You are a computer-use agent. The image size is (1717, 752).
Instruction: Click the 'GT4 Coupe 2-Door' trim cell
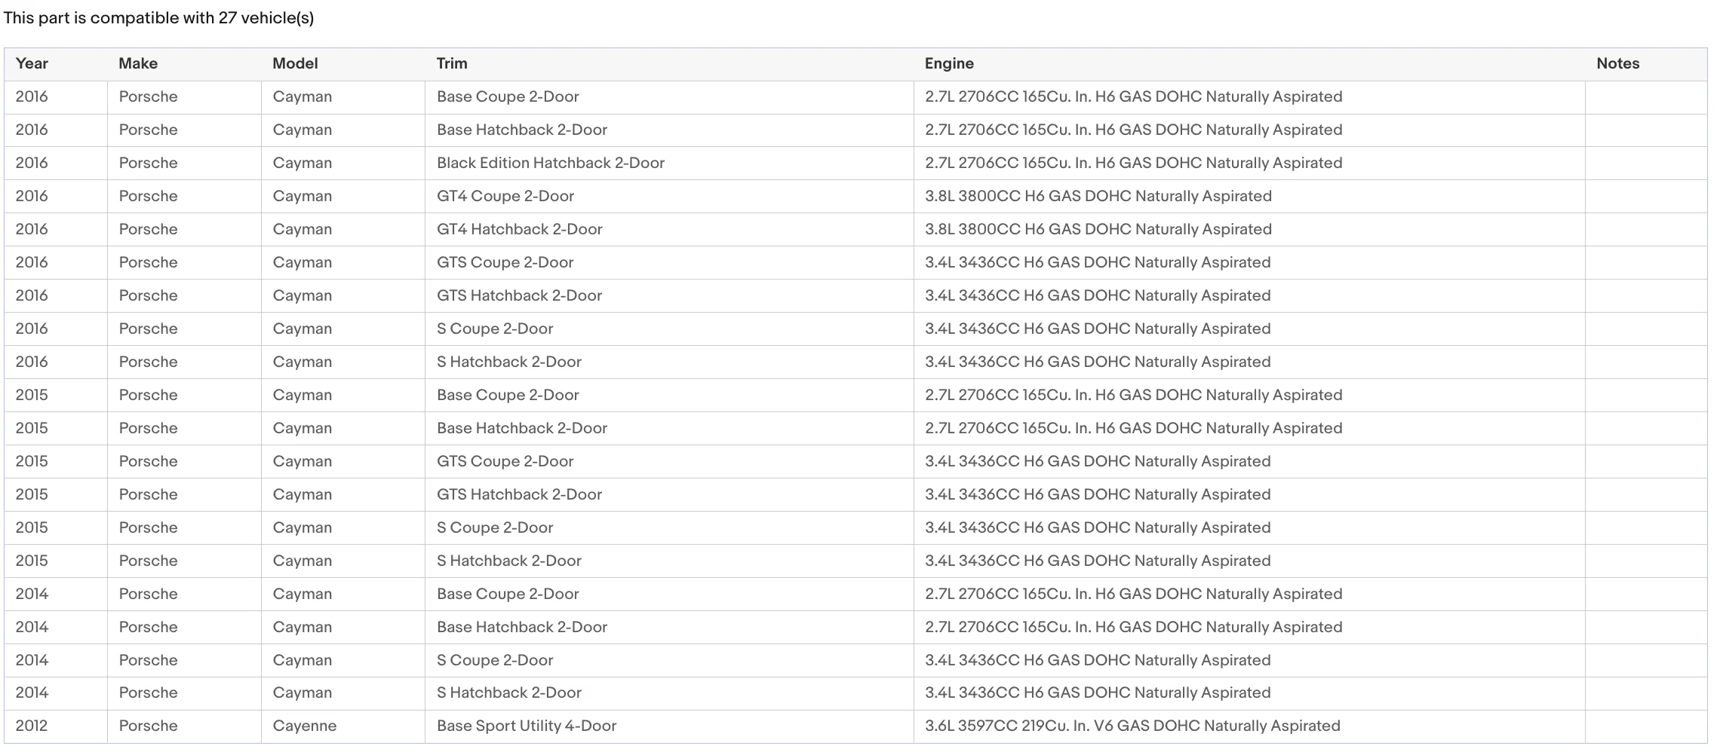tap(669, 196)
